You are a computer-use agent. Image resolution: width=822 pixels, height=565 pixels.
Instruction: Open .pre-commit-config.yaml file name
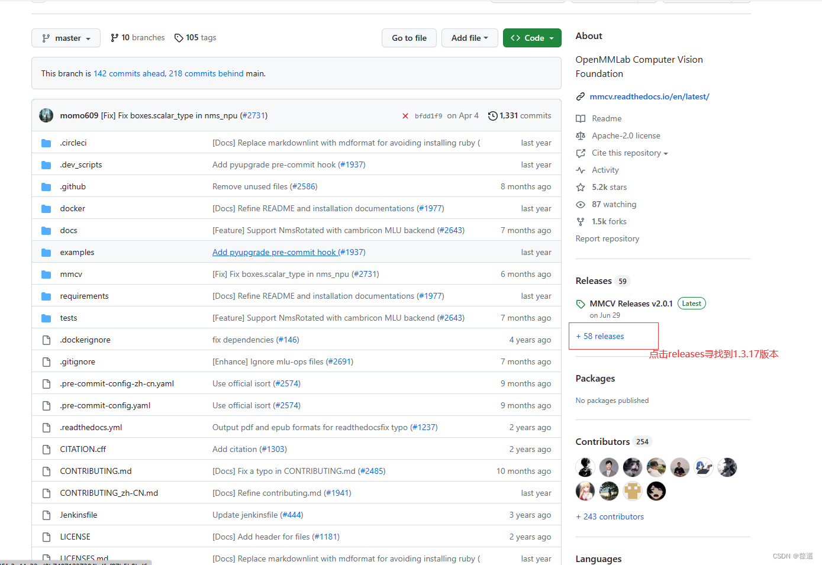105,405
